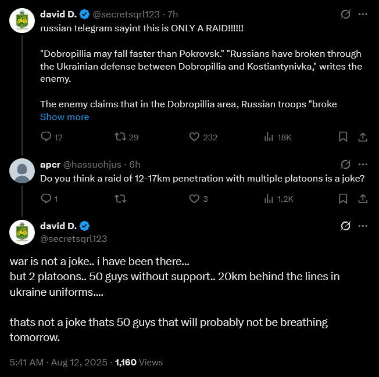Screen dimensions: 379x377
Task: Open david D.'s avatar on bottom tweet
Action: pos(23,232)
